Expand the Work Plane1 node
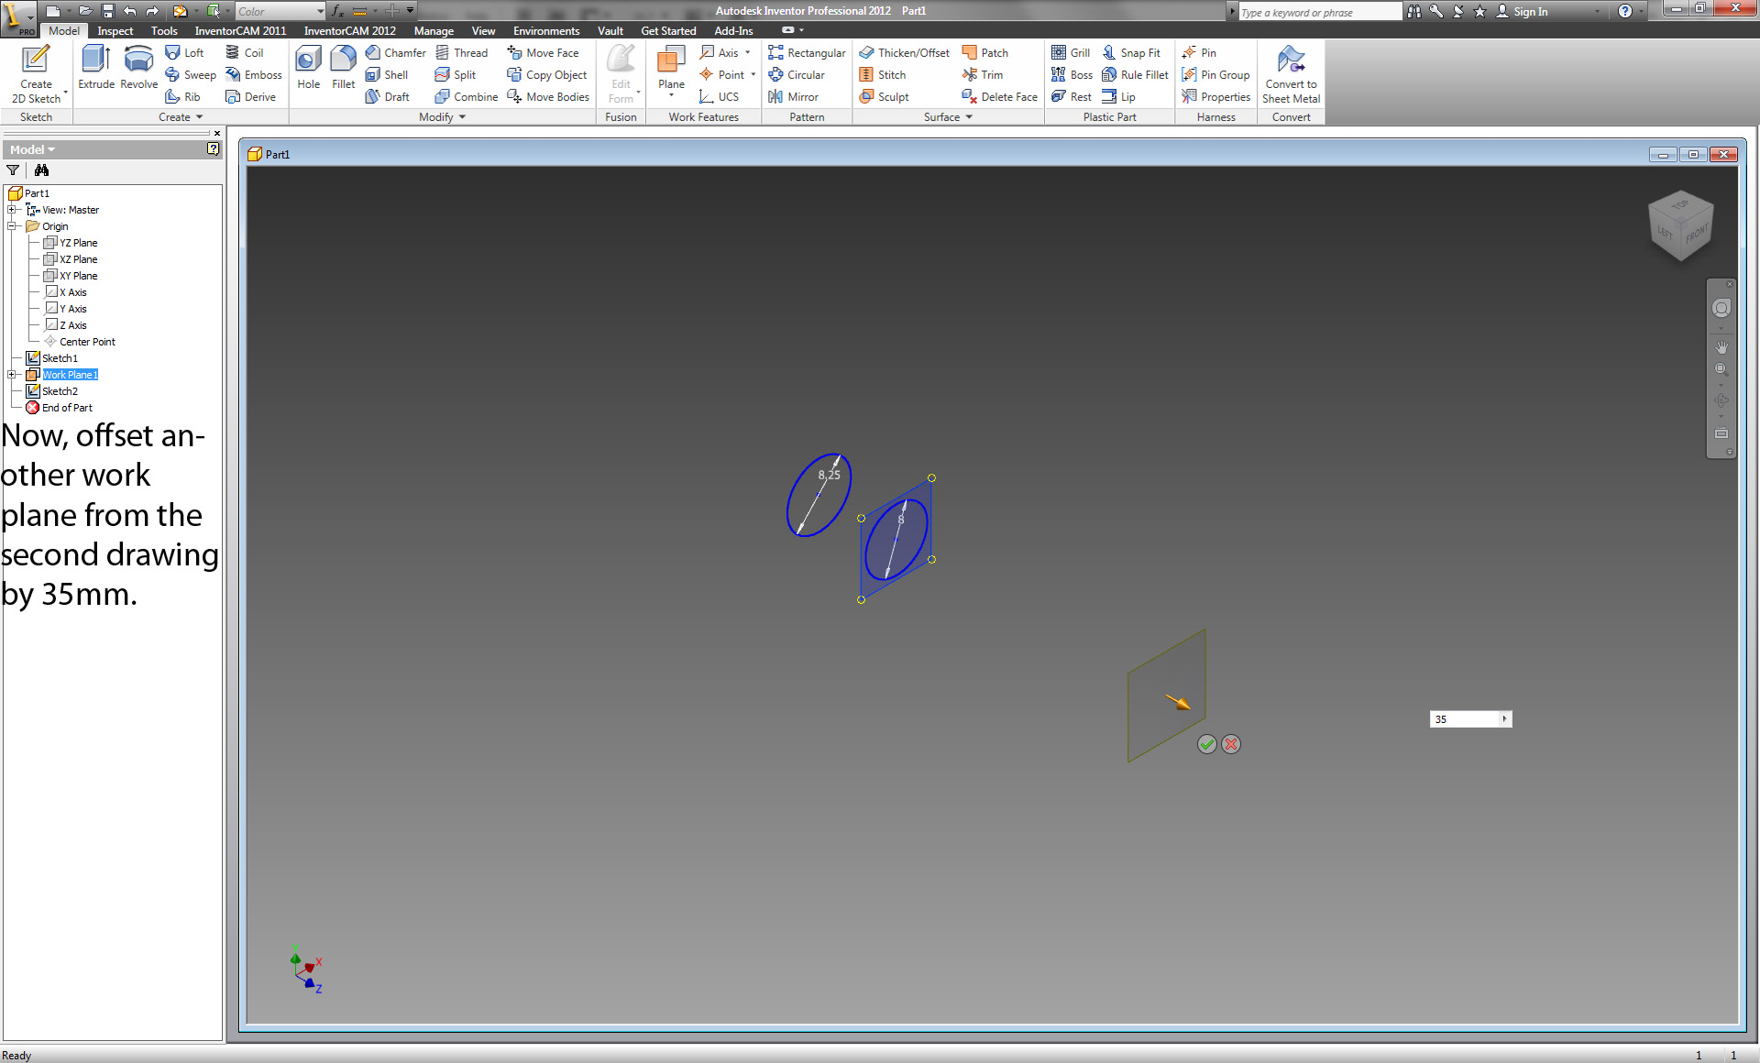Image resolution: width=1760 pixels, height=1063 pixels. pyautogui.click(x=12, y=375)
